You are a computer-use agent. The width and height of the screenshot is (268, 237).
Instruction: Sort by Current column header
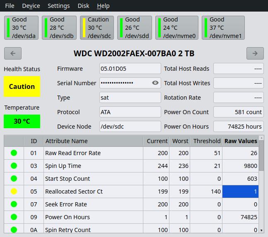(156, 141)
